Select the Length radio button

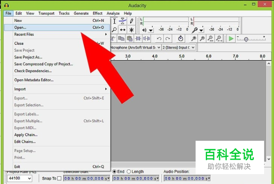click(x=129, y=172)
